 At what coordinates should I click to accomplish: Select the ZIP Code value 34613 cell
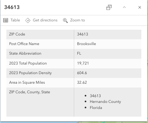(108, 35)
